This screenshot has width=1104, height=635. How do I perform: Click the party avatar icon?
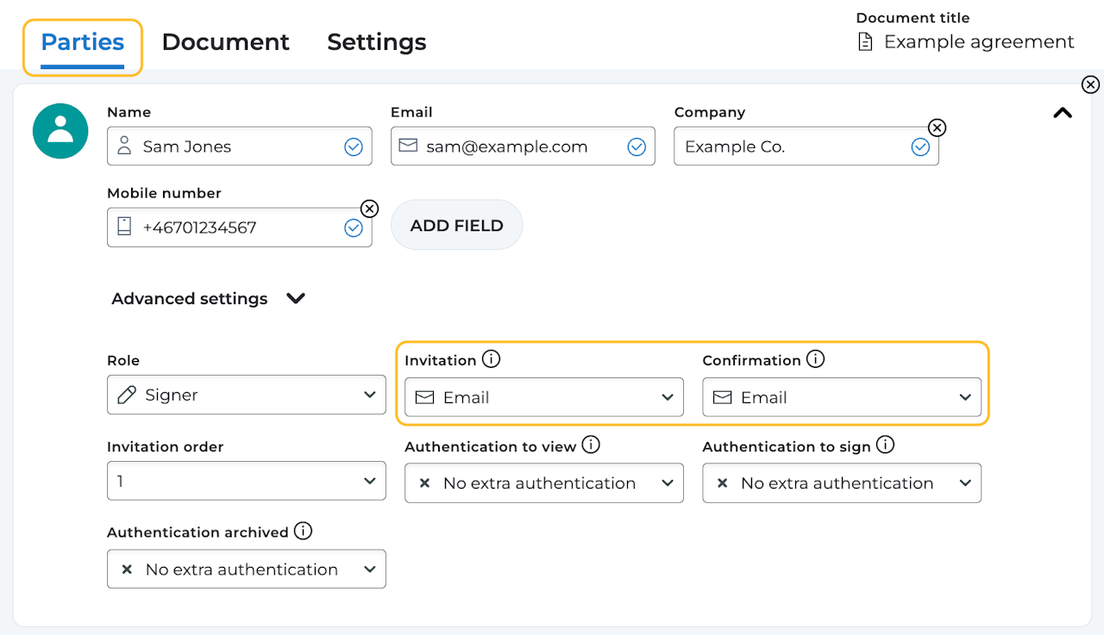(x=60, y=131)
